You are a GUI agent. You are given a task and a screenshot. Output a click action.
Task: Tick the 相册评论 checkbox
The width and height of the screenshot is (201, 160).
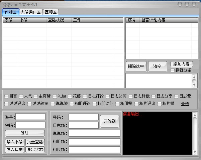pyautogui.click(x=72, y=104)
